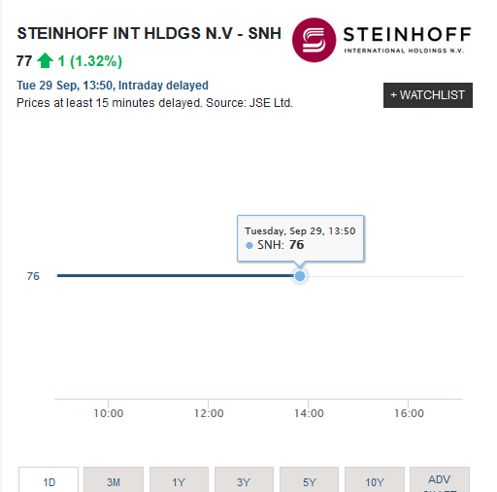Image resolution: width=497 pixels, height=492 pixels.
Task: Click the STEINHOFF INT HLDGS N.V - SNH title
Action: click(149, 33)
